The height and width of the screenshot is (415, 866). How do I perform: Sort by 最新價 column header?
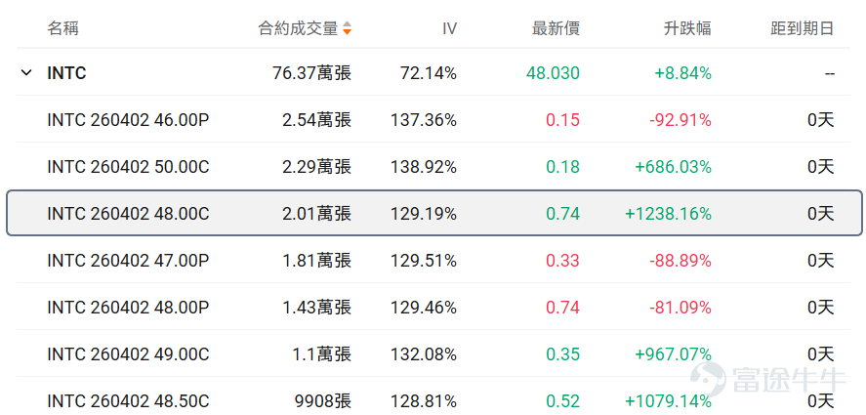(556, 28)
